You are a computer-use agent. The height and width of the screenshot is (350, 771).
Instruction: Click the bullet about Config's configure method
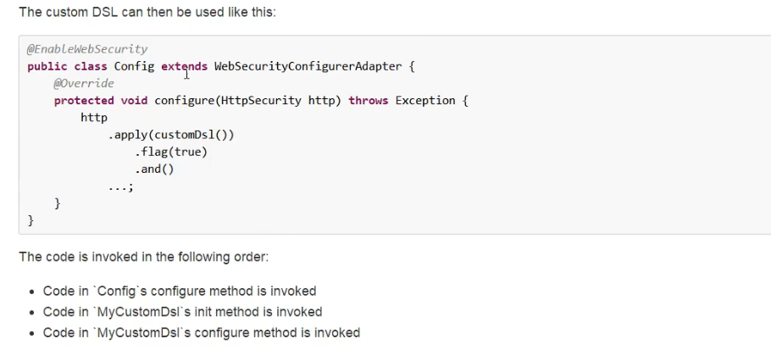click(x=180, y=291)
